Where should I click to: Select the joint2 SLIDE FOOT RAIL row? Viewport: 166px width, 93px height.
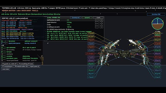[14, 26]
